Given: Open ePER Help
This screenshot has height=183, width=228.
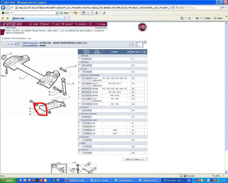Looking at the screenshot, I should tap(57, 24).
